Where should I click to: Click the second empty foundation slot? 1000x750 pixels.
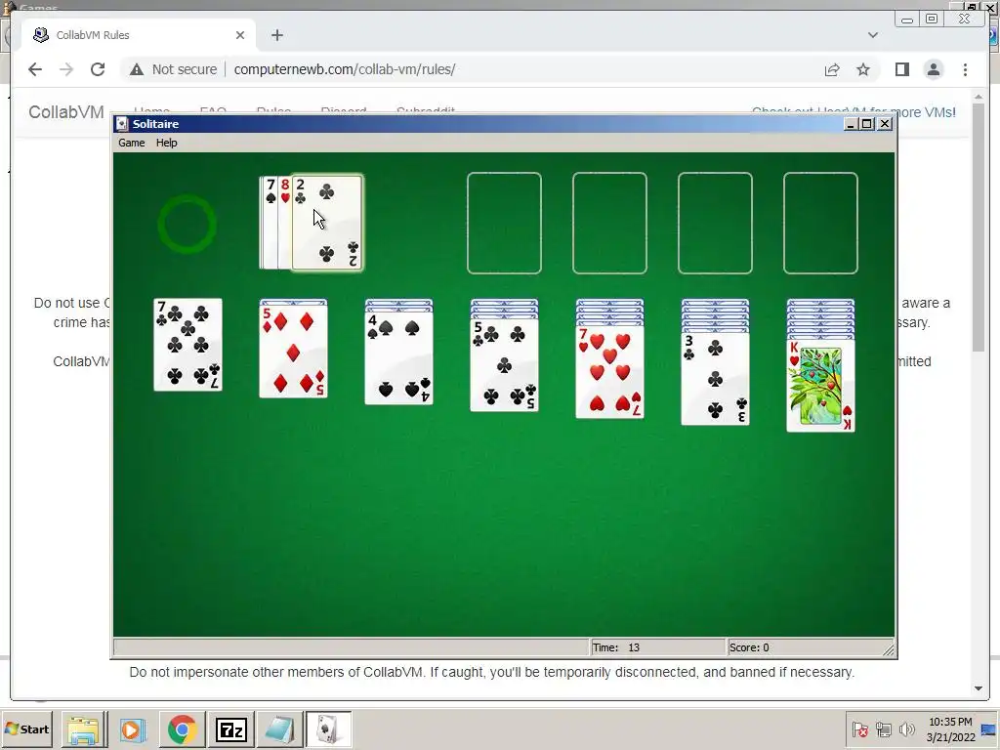(x=609, y=224)
